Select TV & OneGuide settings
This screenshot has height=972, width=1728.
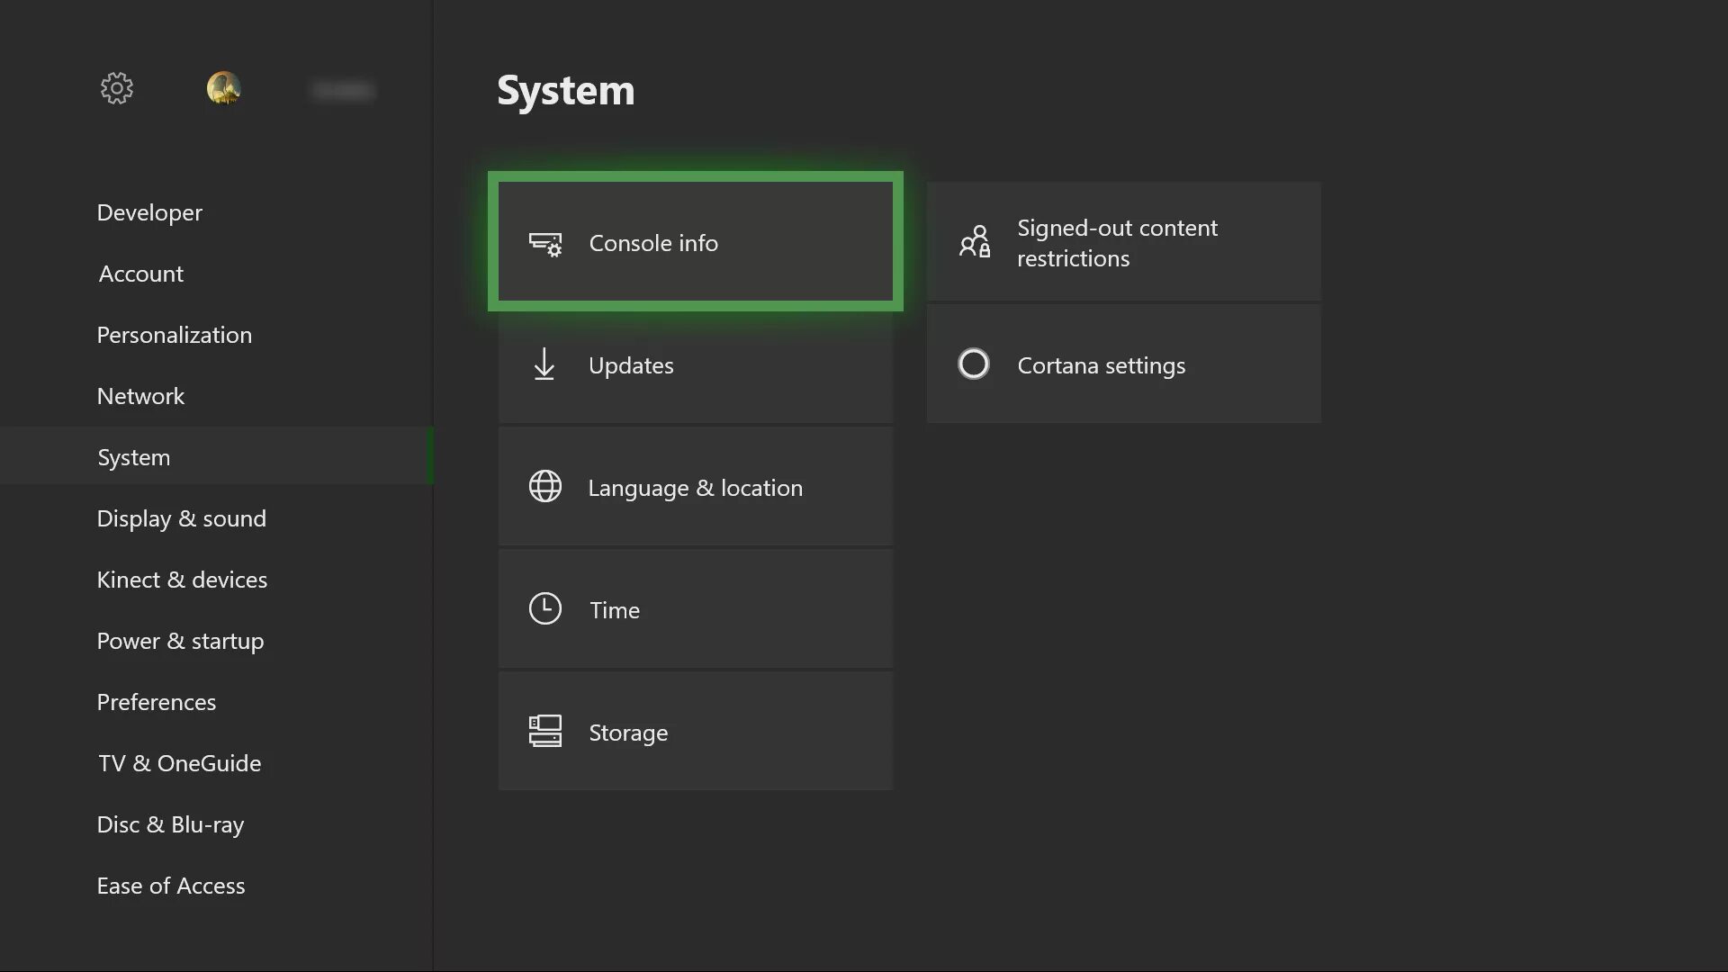point(180,763)
